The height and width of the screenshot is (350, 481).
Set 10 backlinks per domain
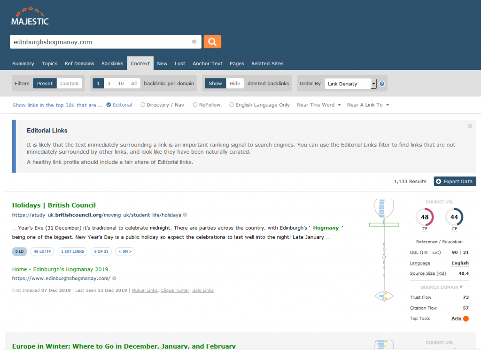(x=121, y=84)
